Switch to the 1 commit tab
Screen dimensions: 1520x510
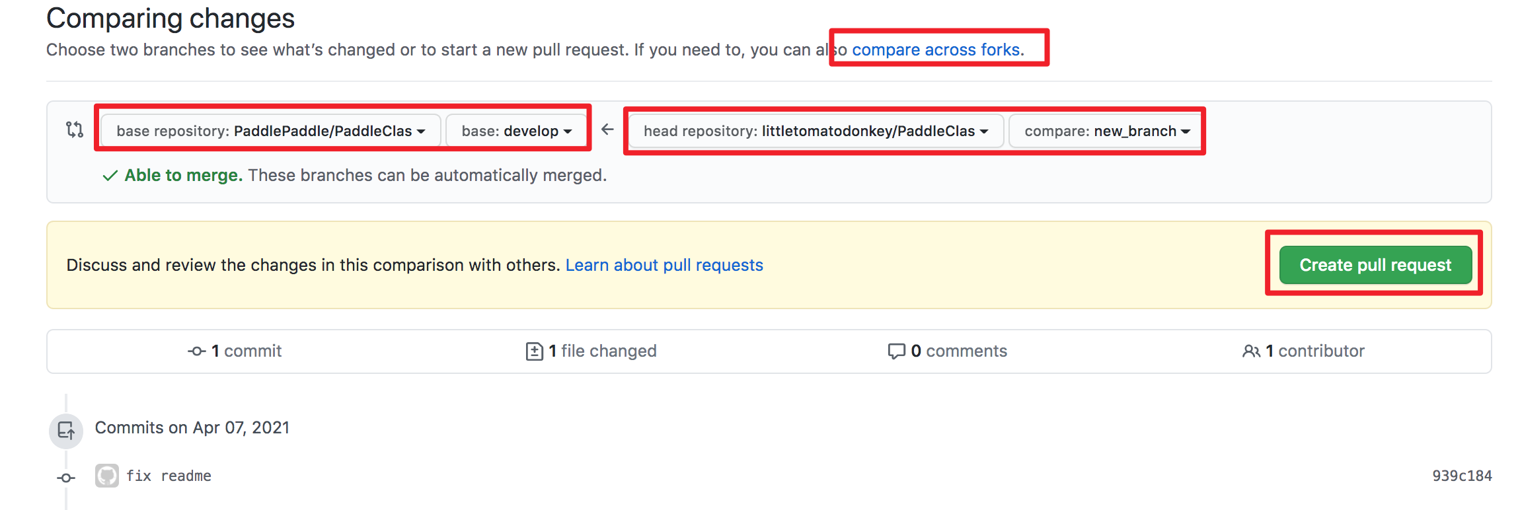click(x=235, y=351)
